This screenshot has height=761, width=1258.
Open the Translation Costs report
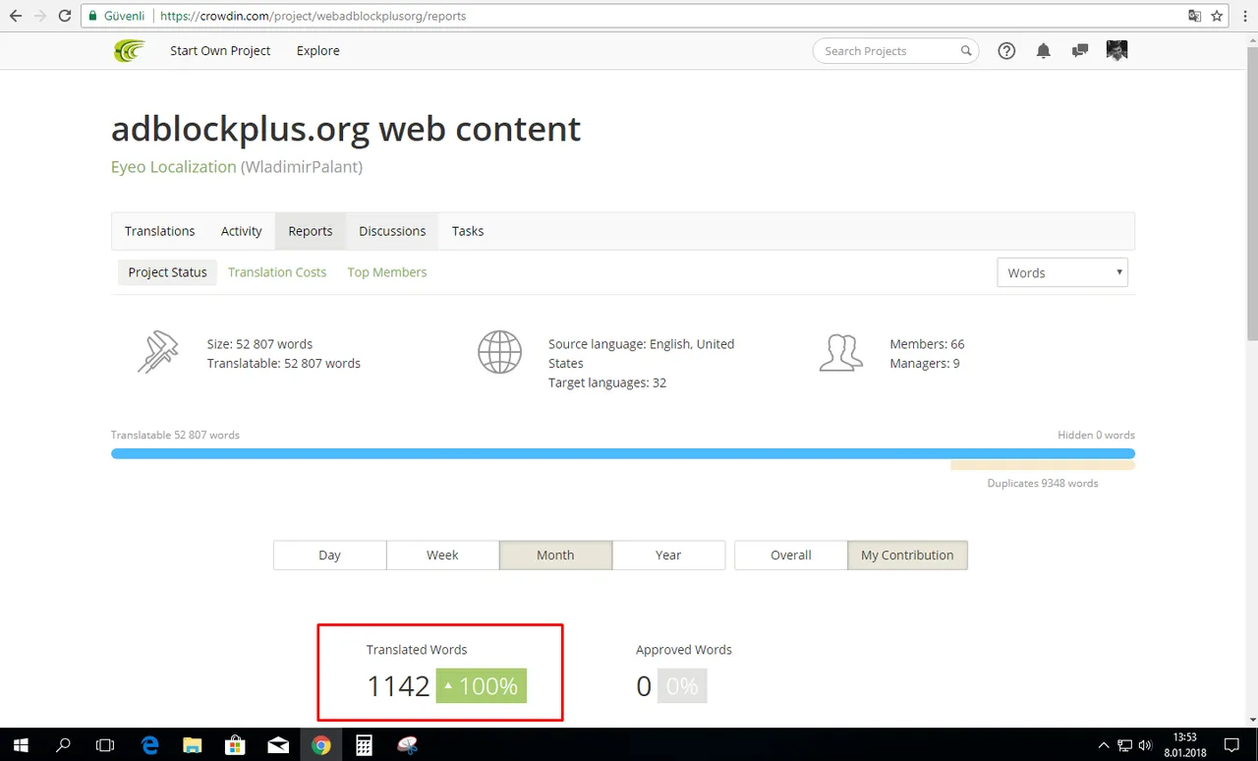277,272
